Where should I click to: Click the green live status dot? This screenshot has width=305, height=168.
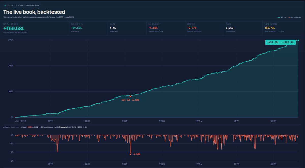[5, 5]
